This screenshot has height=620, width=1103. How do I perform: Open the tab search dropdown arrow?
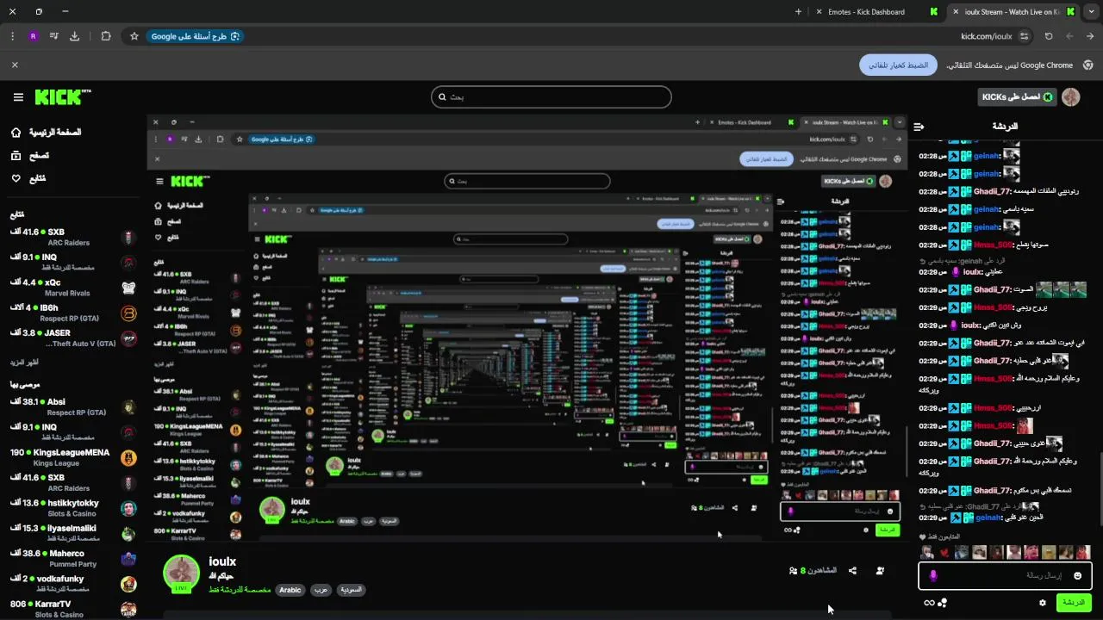click(1091, 12)
